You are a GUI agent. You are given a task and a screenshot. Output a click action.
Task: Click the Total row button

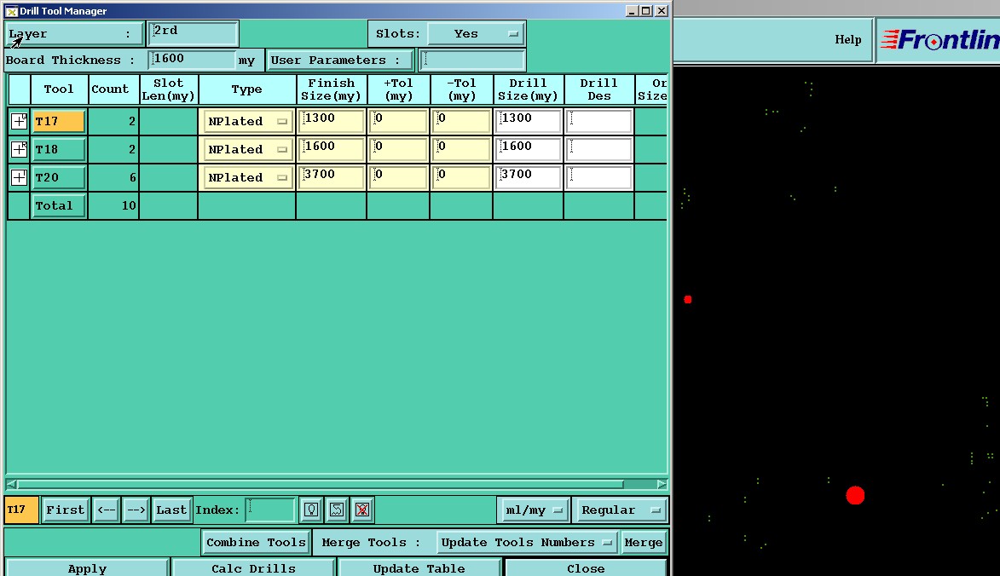tap(59, 205)
